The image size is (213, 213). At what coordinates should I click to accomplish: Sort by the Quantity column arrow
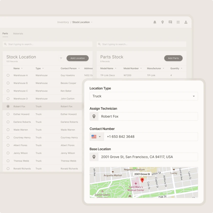click(182, 68)
